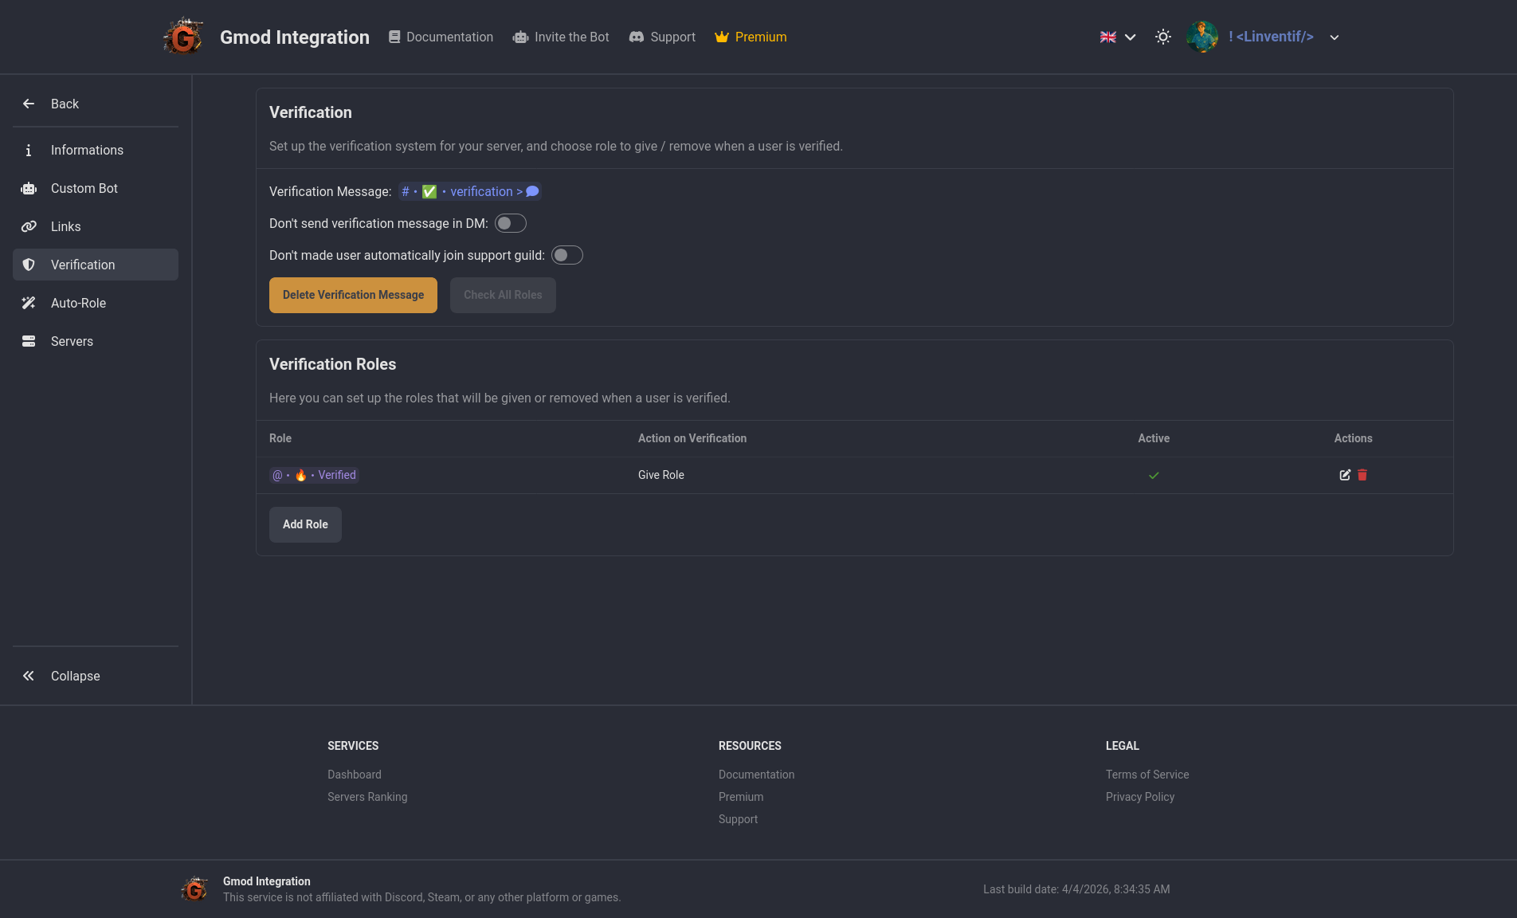
Task: Toggle automatic support guild join switch
Action: [x=566, y=255]
